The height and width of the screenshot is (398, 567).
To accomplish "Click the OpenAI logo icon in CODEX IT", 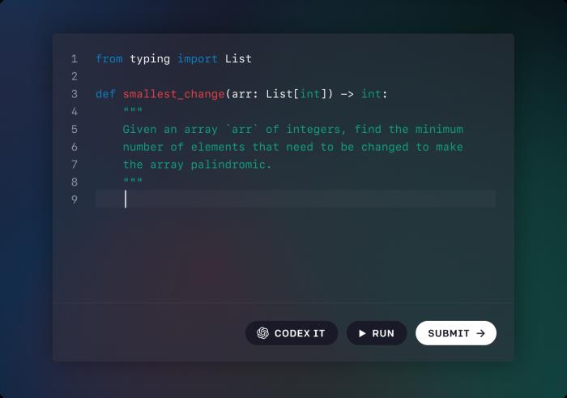I will point(263,333).
